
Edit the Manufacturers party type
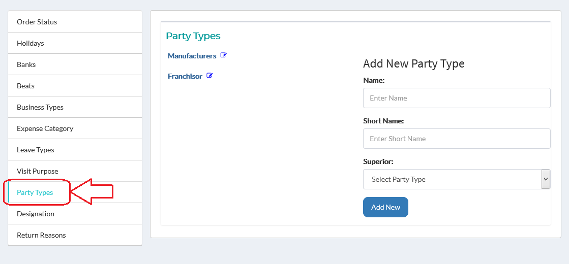pyautogui.click(x=224, y=55)
